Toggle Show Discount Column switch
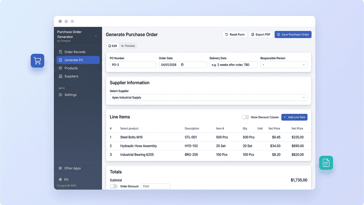Image resolution: width=364 pixels, height=205 pixels. 245,117
